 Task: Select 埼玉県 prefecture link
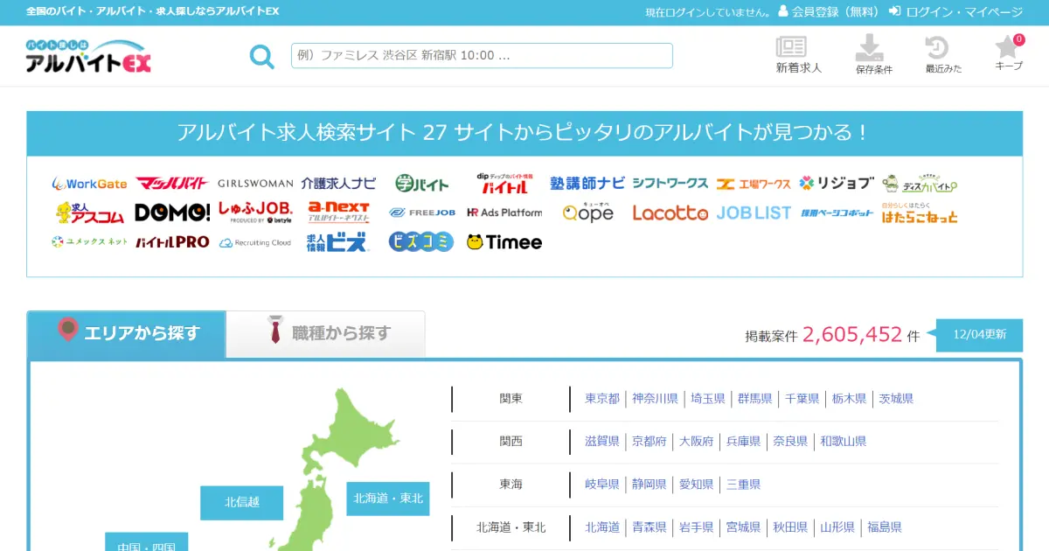[x=708, y=399]
